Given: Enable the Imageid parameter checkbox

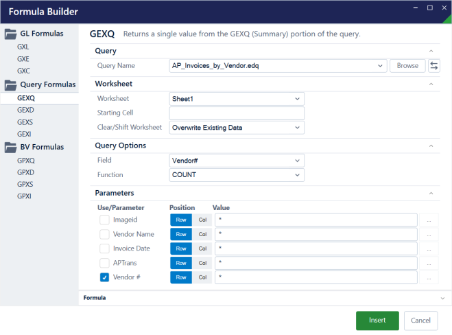Looking at the screenshot, I should 105,220.
